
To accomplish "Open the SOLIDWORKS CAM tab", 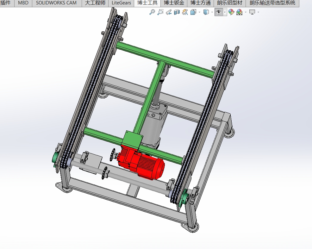I will point(56,3).
